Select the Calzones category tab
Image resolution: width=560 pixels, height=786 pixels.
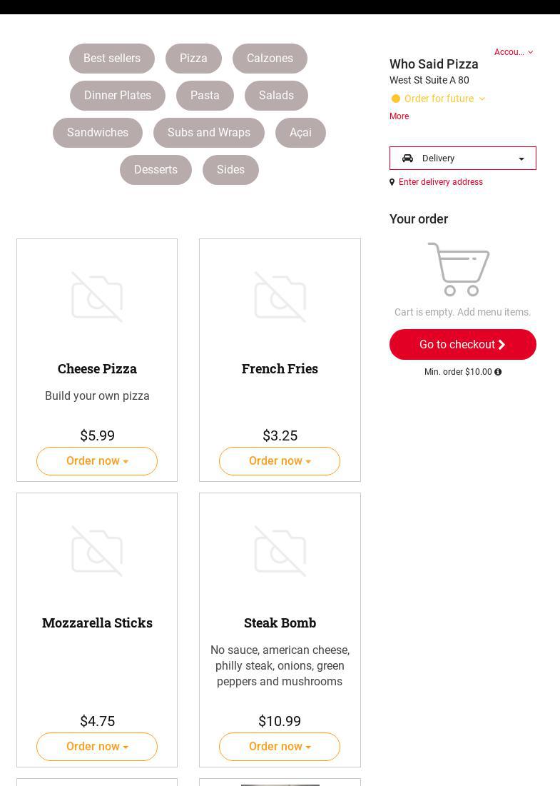point(270,59)
